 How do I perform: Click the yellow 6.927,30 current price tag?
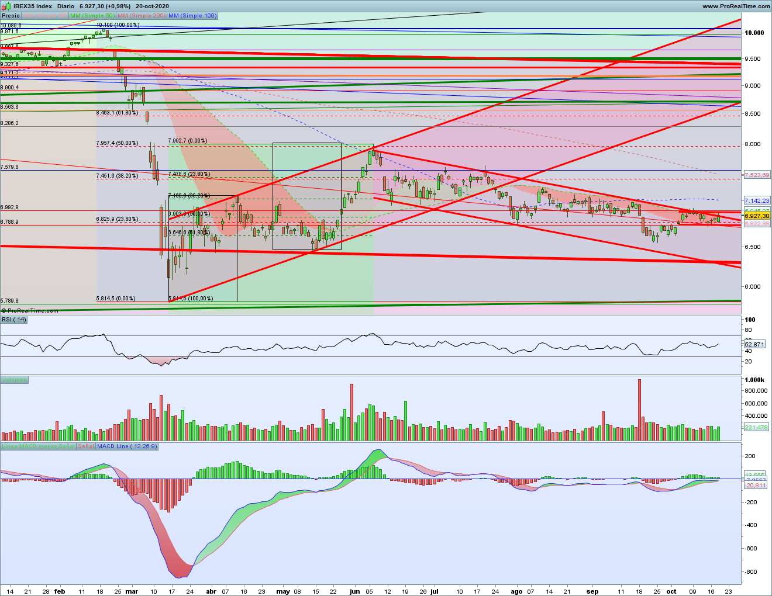click(757, 216)
